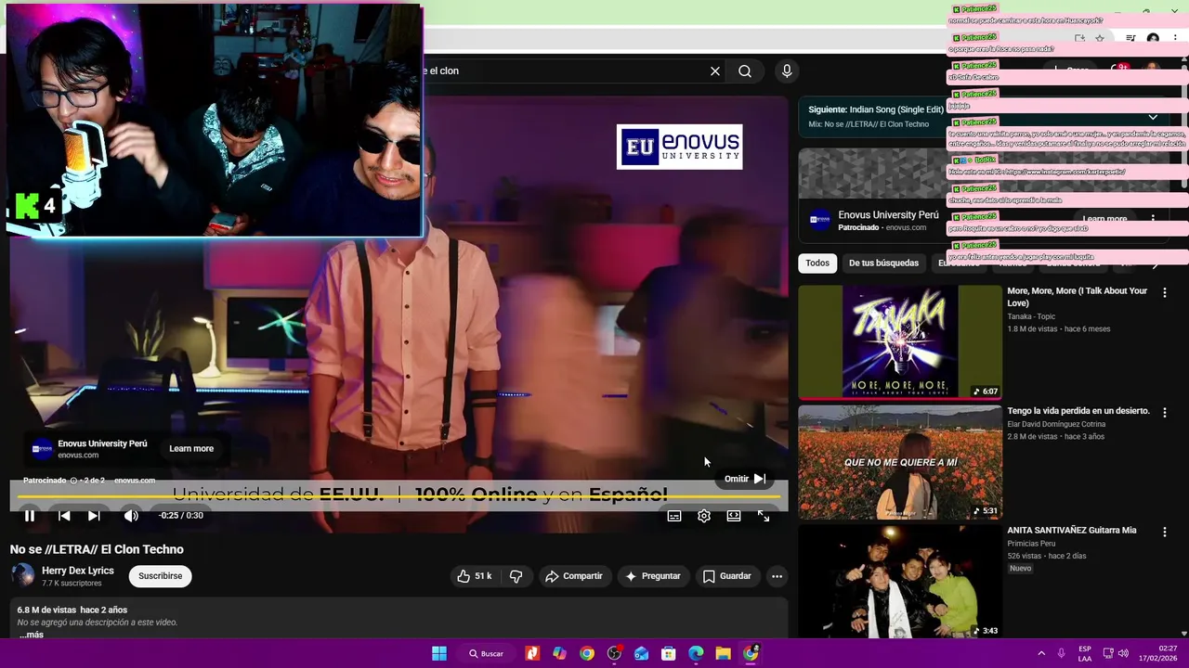Toggle subtitles in the video player
This screenshot has width=1189, height=668.
(x=674, y=516)
